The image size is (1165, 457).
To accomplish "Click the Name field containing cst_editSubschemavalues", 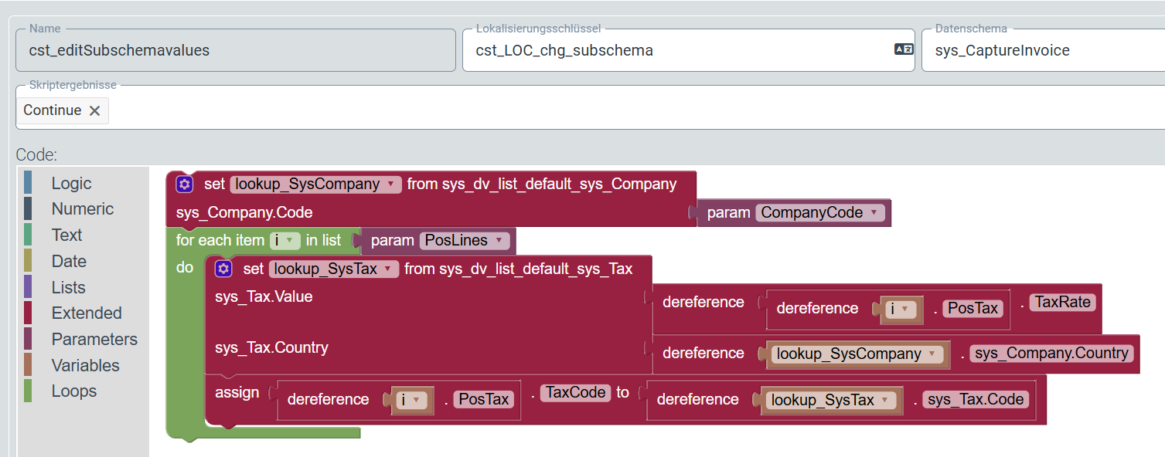I will [232, 49].
